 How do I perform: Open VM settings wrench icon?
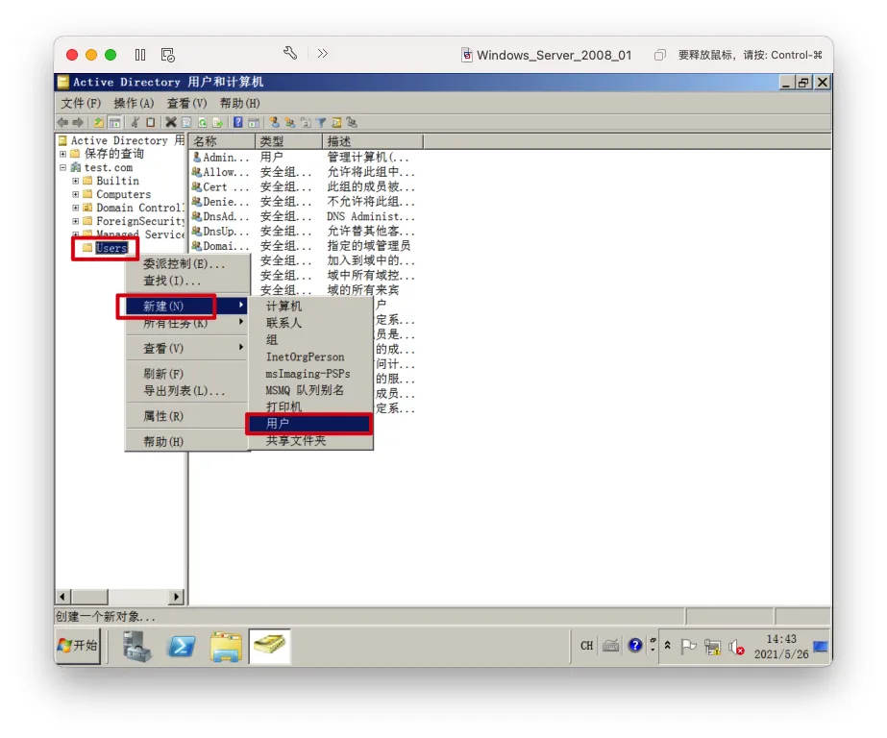pos(290,53)
